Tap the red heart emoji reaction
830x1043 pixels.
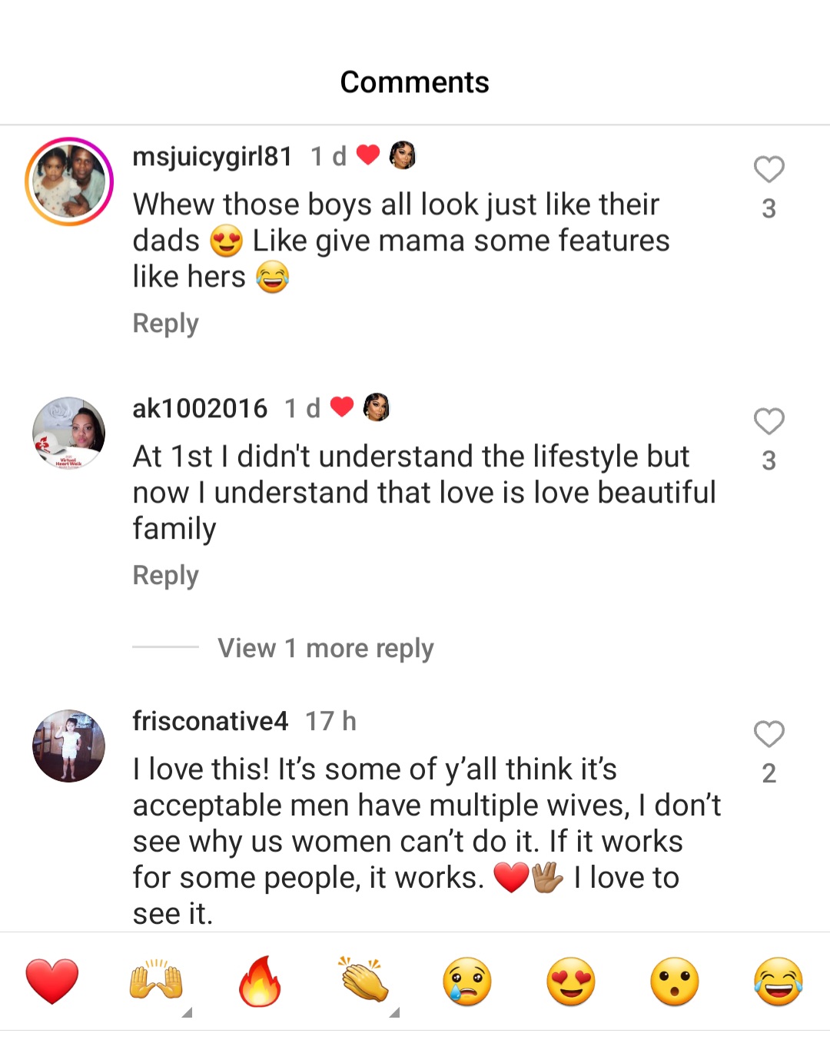point(52,982)
